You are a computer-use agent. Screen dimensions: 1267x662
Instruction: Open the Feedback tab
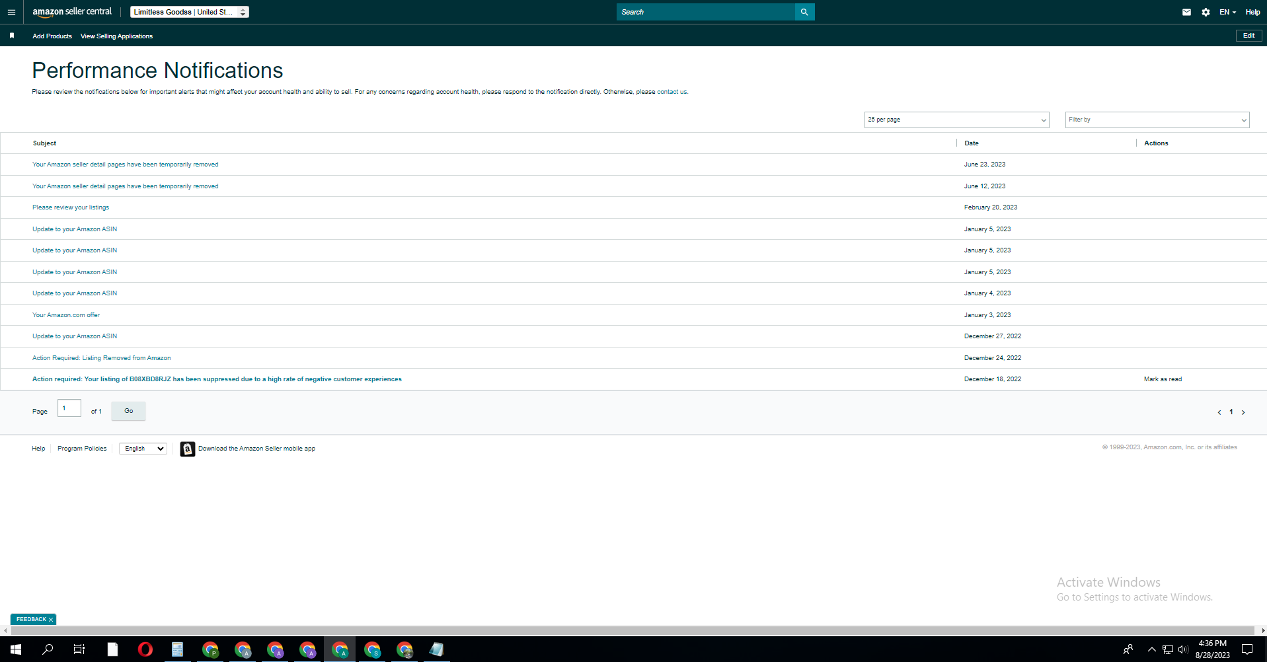click(x=31, y=620)
